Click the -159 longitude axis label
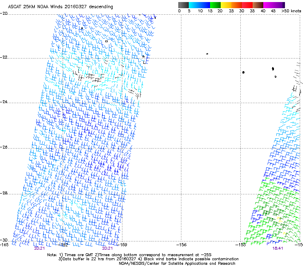 (122, 245)
